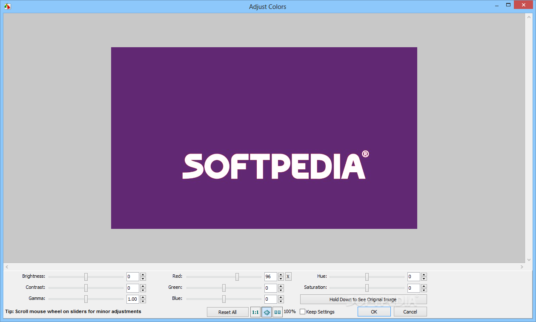The height and width of the screenshot is (322, 536).
Task: Increase Saturation with the up spinner arrow
Action: (424, 286)
